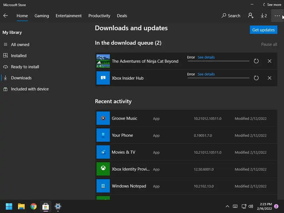The width and height of the screenshot is (284, 213).
Task: Open File Explorer from the taskbar
Action: [x=21, y=206]
